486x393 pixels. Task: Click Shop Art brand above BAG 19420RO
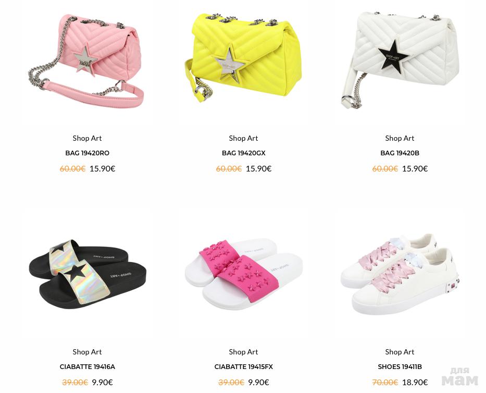87,138
